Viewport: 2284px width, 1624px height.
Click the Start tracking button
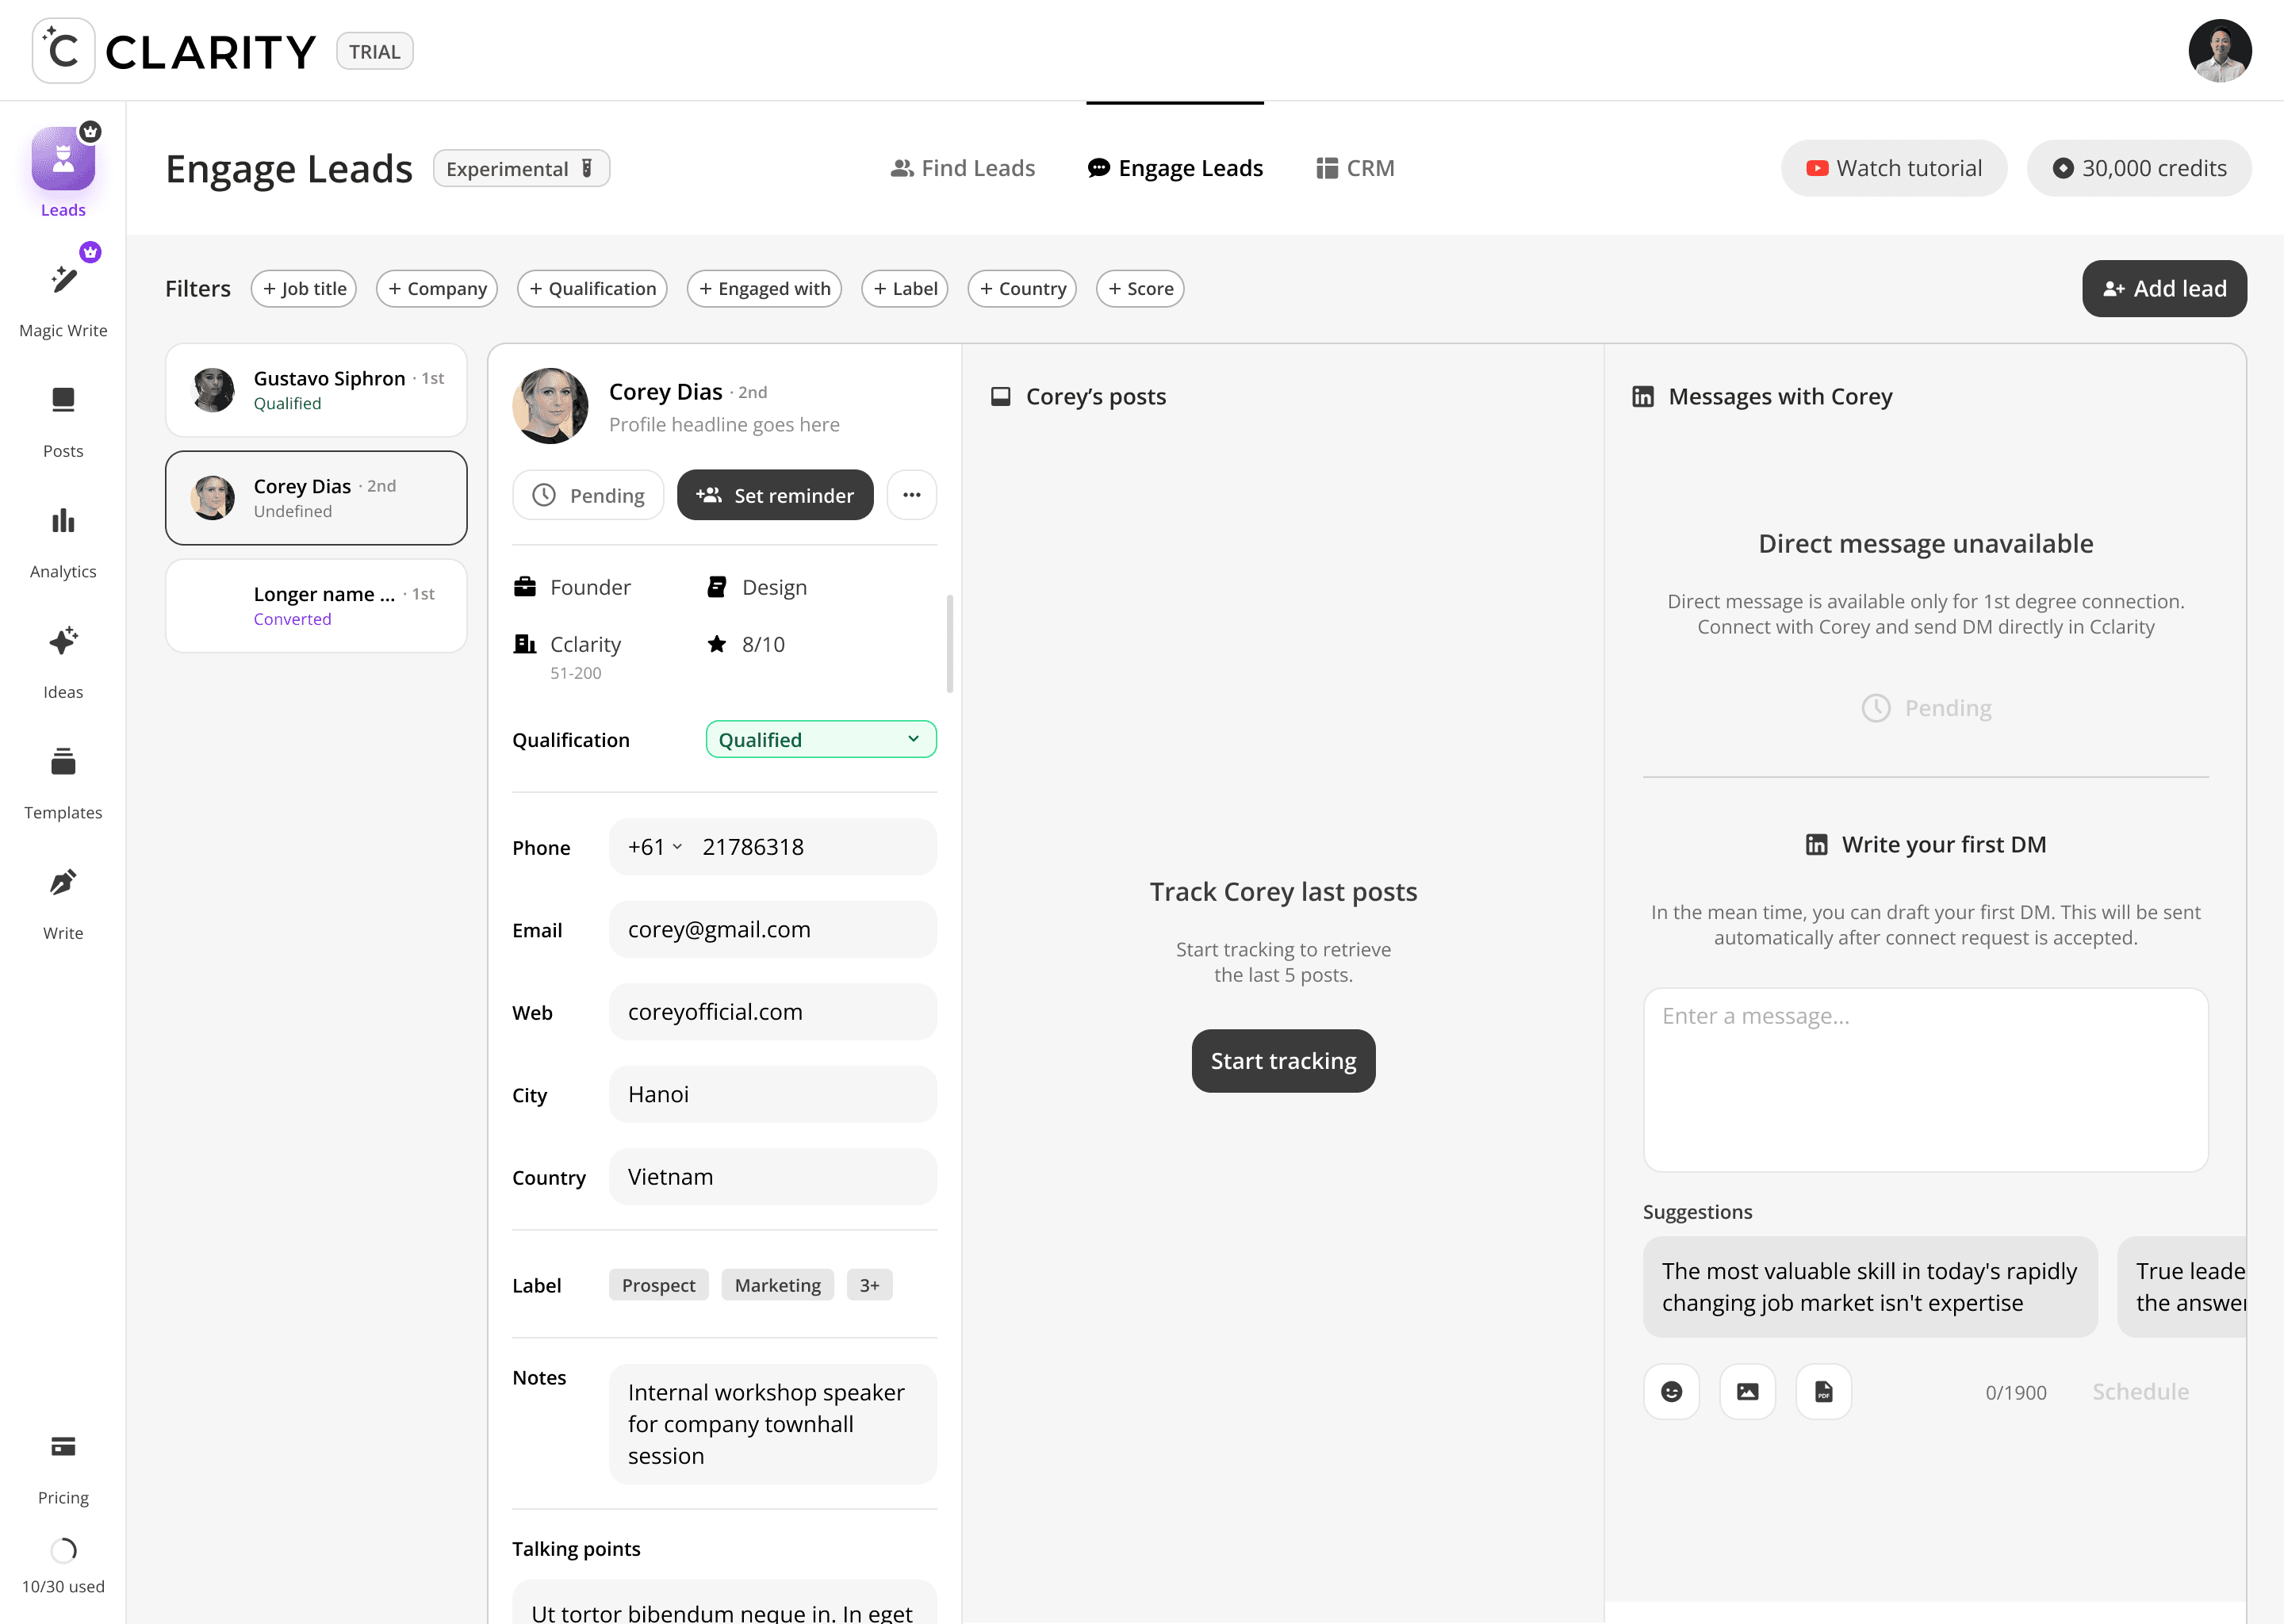[x=1283, y=1061]
